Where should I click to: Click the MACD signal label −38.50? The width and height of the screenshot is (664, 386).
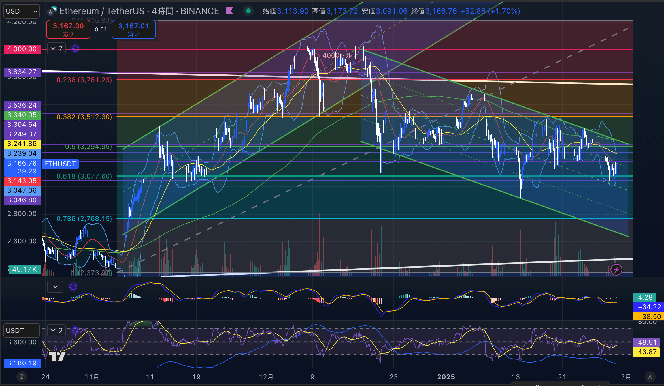648,317
